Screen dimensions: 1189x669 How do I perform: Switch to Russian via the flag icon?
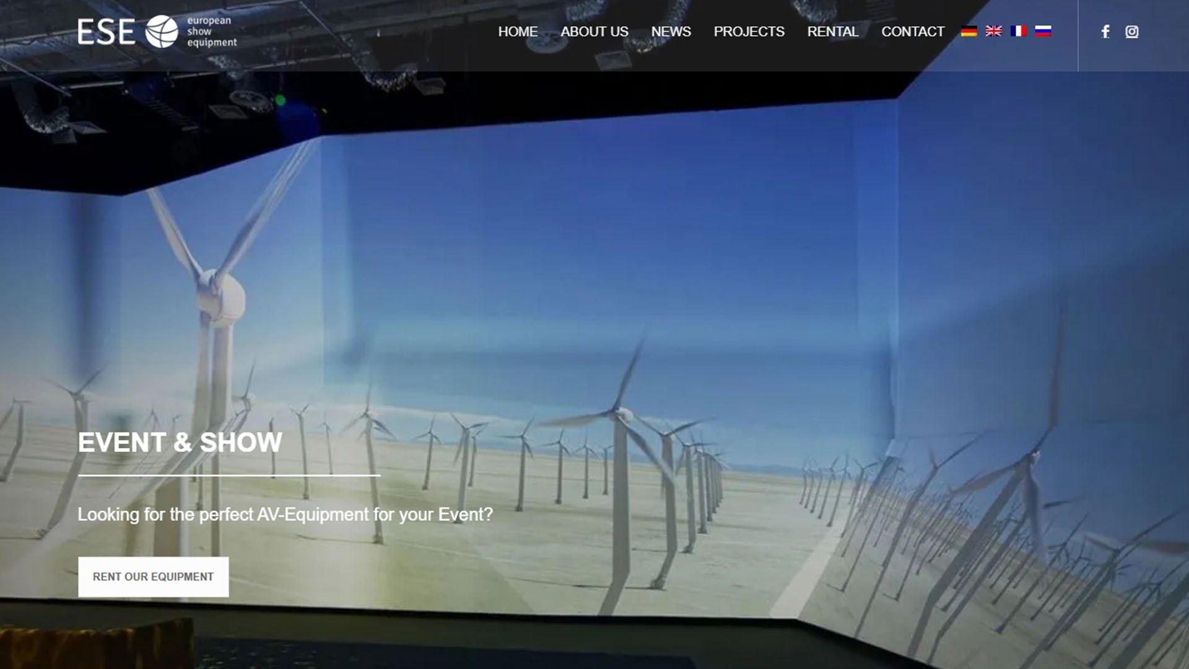pyautogui.click(x=1043, y=32)
